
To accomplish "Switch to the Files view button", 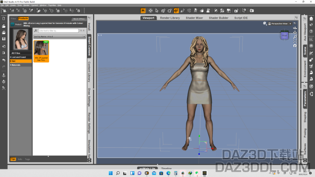I will pyautogui.click(x=13, y=19).
